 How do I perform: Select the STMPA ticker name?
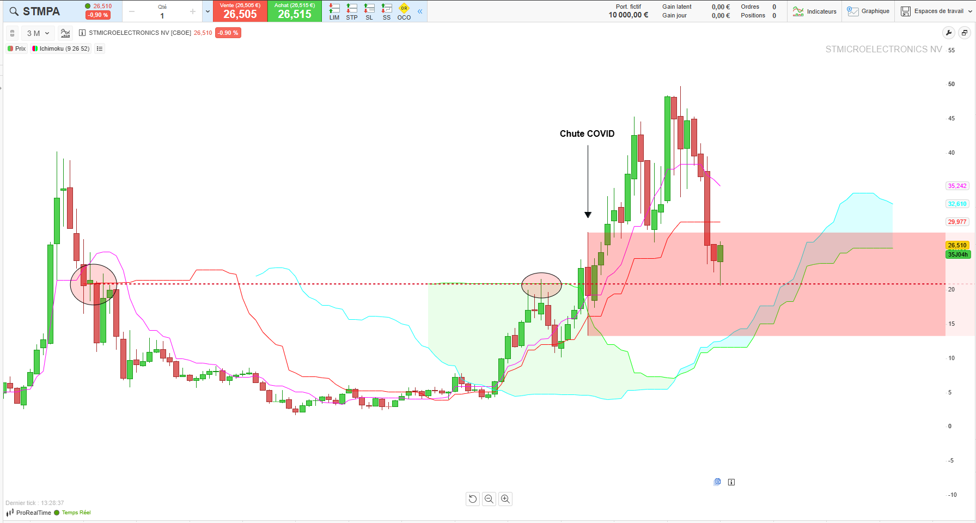(41, 11)
